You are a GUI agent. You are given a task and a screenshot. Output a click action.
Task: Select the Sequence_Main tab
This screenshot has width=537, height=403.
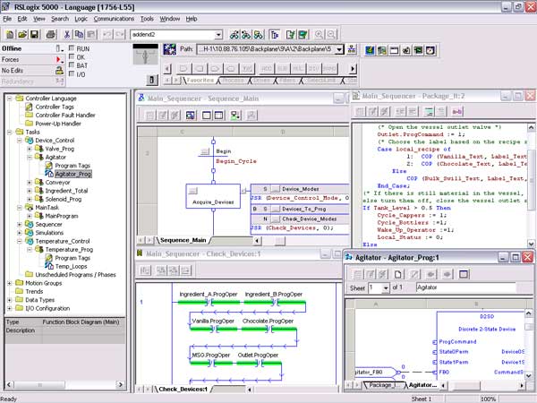183,240
